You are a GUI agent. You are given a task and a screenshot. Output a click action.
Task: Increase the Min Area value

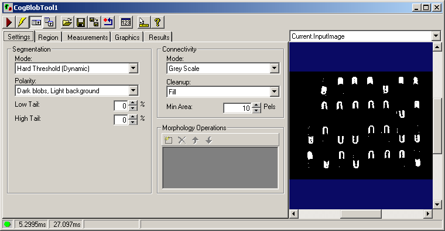(256, 106)
